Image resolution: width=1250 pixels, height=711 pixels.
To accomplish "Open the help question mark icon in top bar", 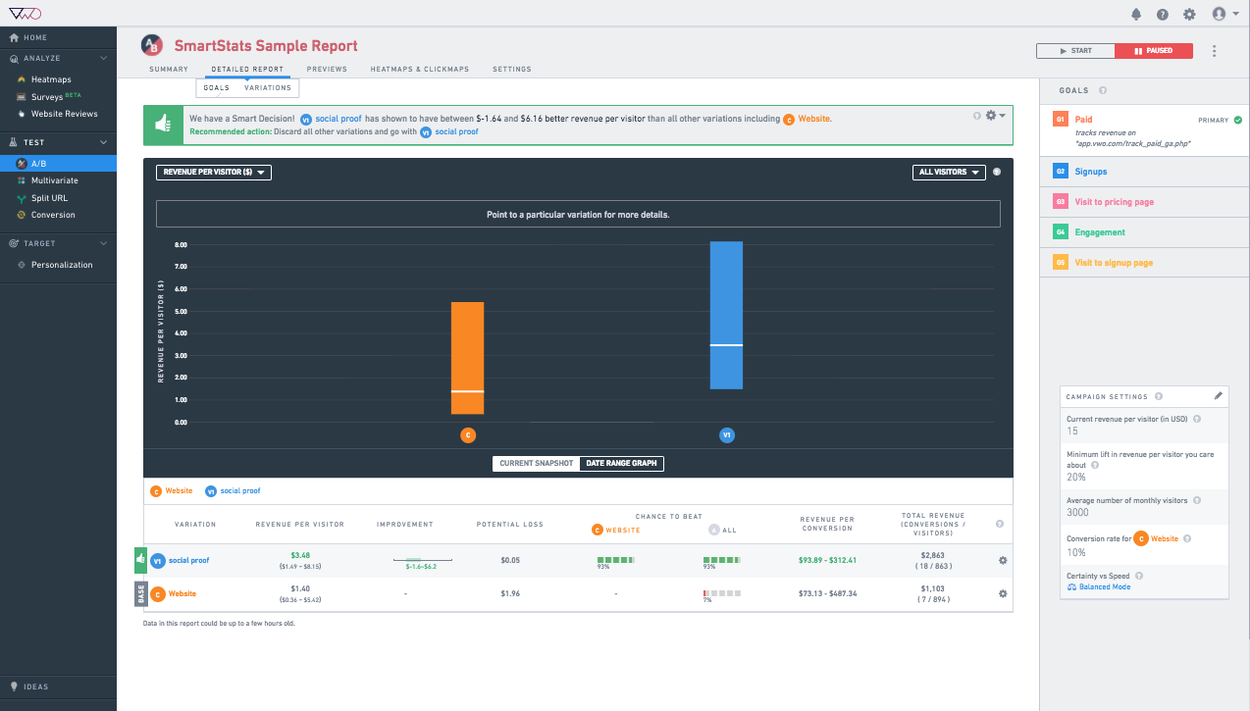I will click(x=1163, y=14).
